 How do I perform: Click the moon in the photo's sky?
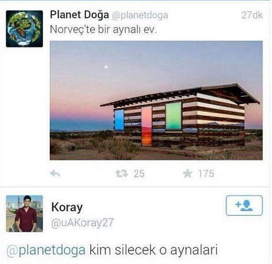[106, 67]
